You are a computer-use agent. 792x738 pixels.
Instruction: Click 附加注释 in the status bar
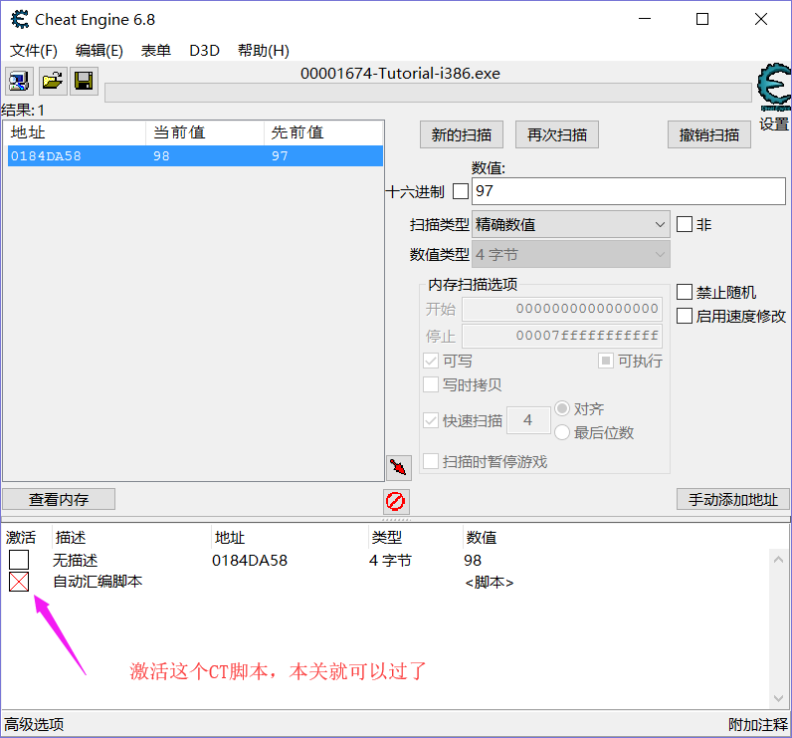pos(757,724)
